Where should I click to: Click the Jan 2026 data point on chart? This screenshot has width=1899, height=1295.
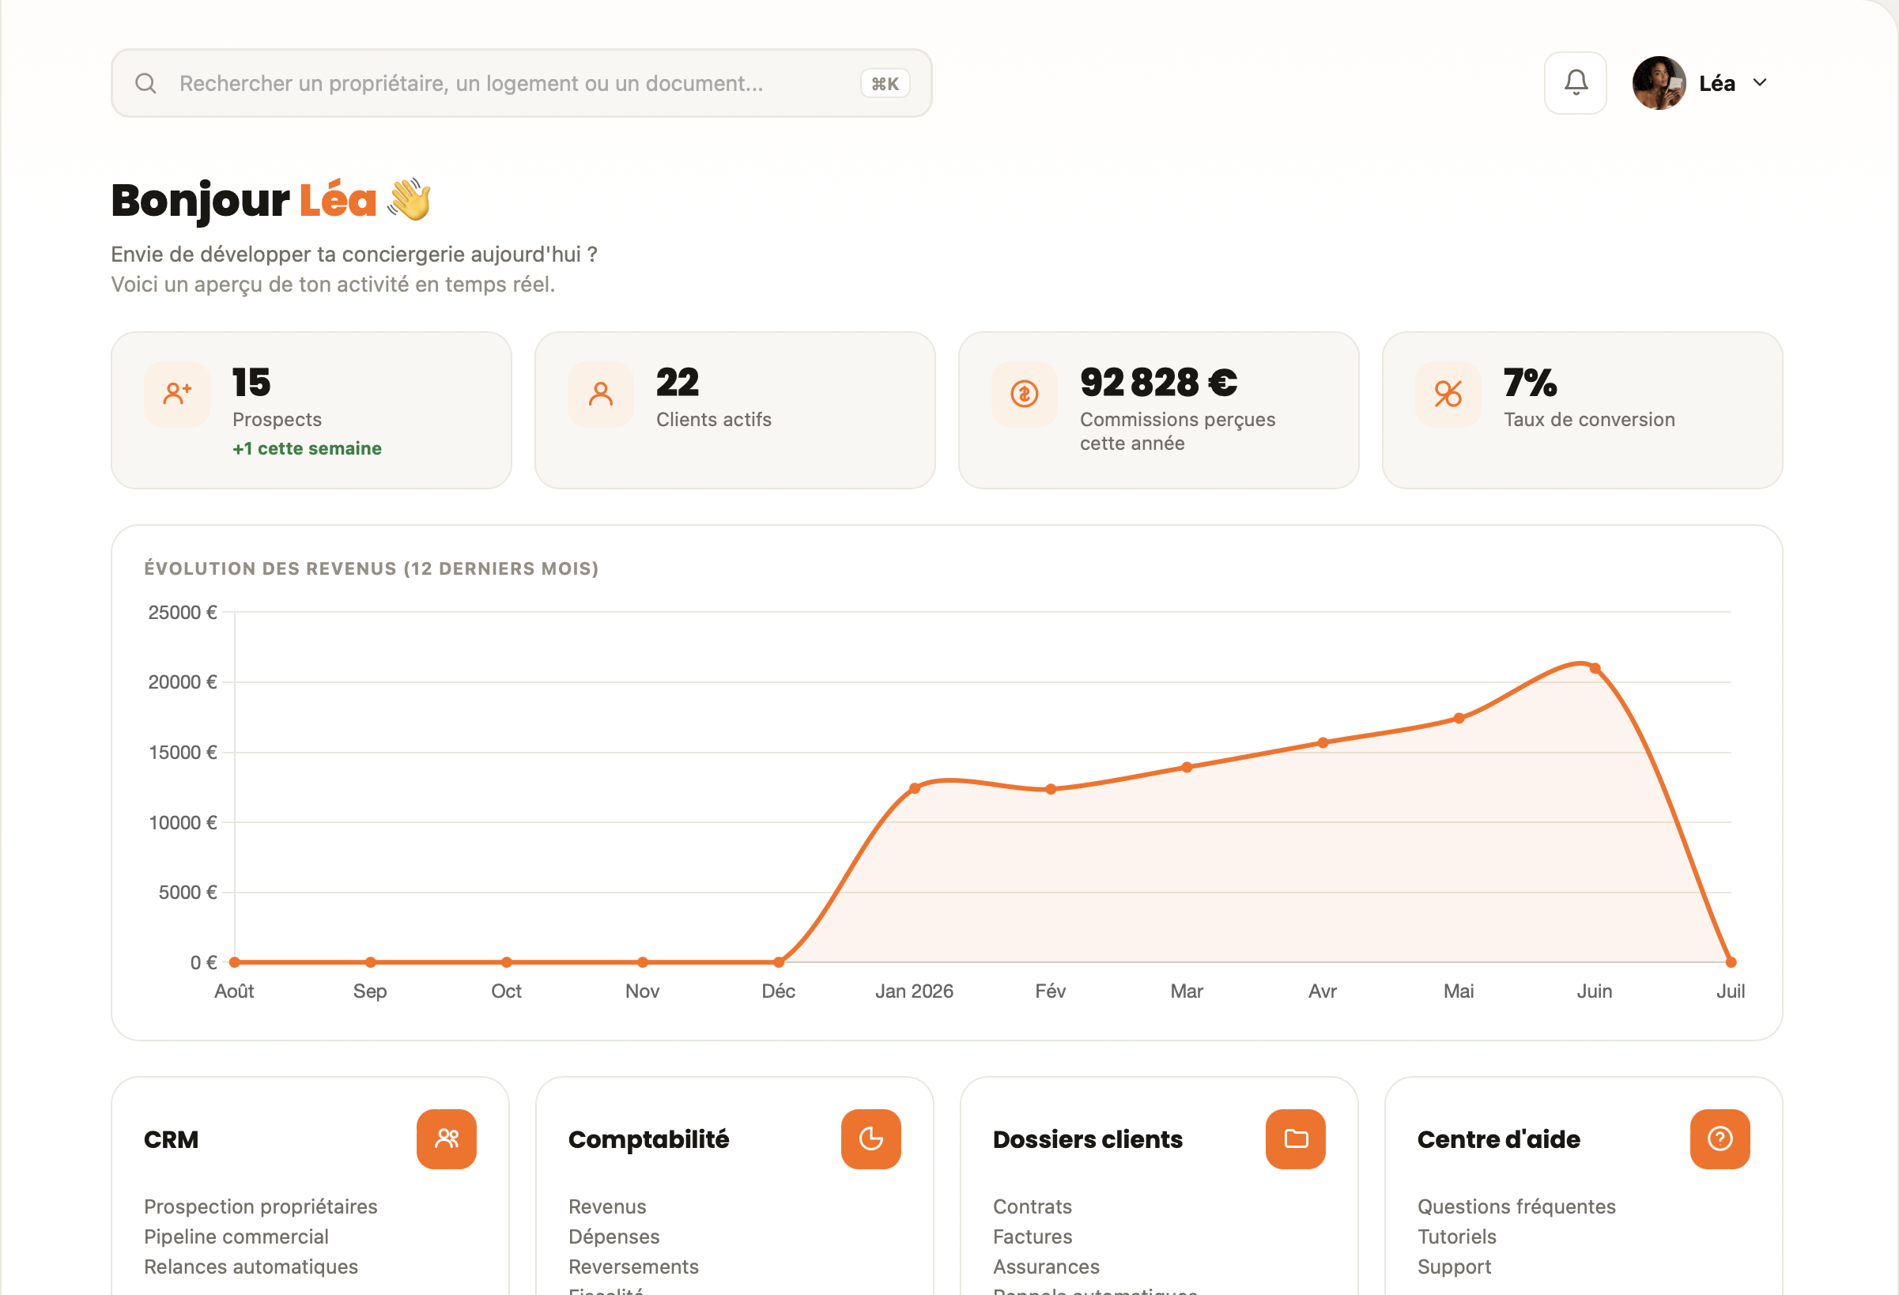coord(915,788)
